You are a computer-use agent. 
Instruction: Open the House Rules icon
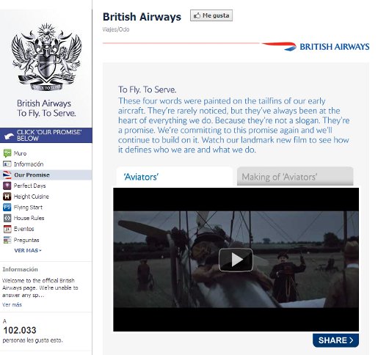pos(7,218)
